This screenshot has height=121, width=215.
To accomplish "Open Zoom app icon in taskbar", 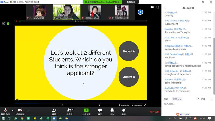I will tap(54, 119).
